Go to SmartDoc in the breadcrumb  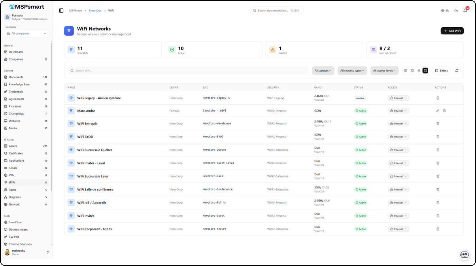pyautogui.click(x=95, y=10)
